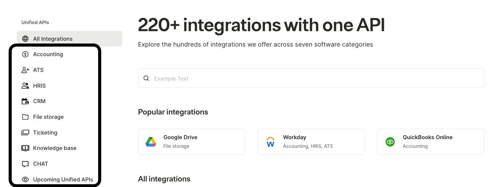
Task: Click the Google Drive logo
Action: pos(151,141)
